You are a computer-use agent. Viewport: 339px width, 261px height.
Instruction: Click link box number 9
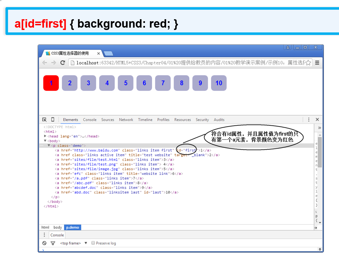point(200,83)
